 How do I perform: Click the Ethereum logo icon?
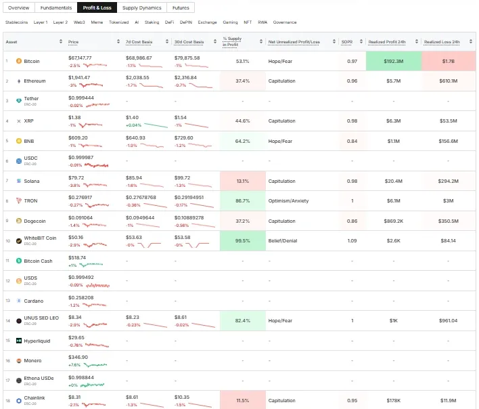point(19,81)
